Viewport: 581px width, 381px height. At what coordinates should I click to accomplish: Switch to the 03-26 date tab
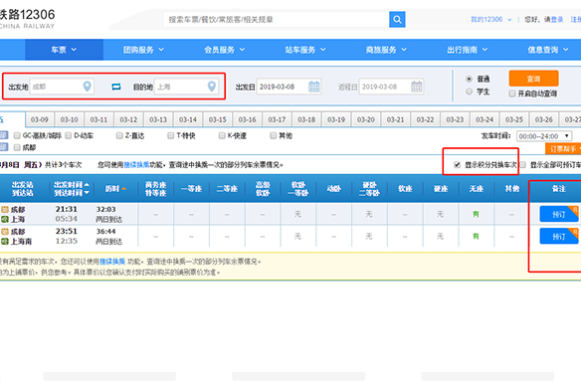543,119
